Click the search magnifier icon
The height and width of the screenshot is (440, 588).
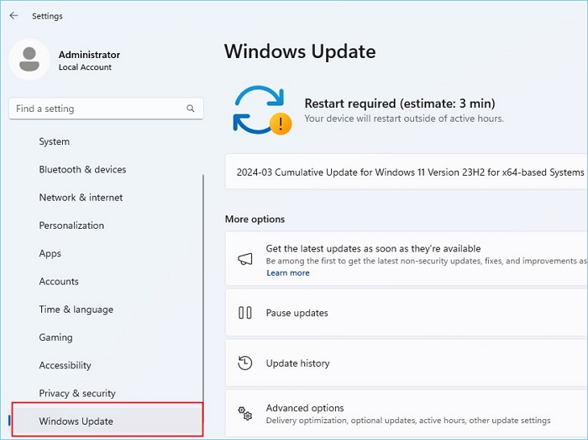191,109
